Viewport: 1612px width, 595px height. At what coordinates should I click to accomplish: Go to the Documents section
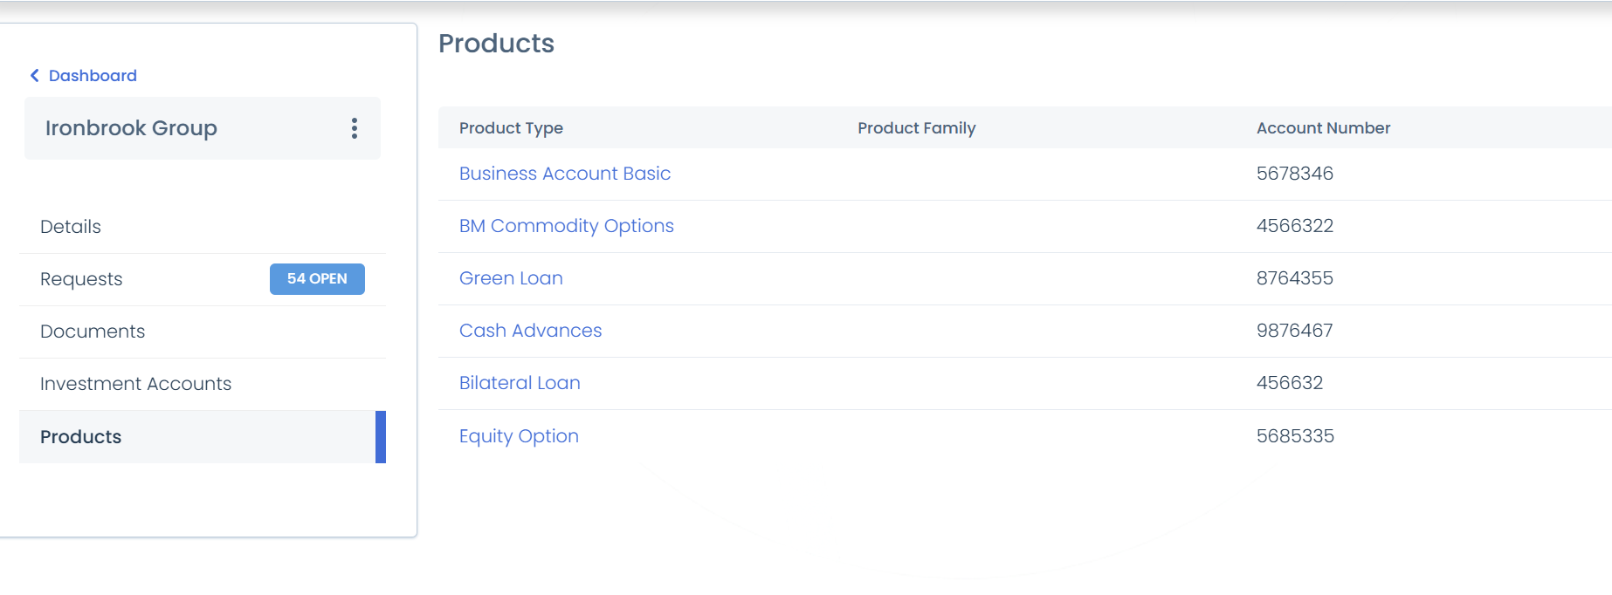93,332
